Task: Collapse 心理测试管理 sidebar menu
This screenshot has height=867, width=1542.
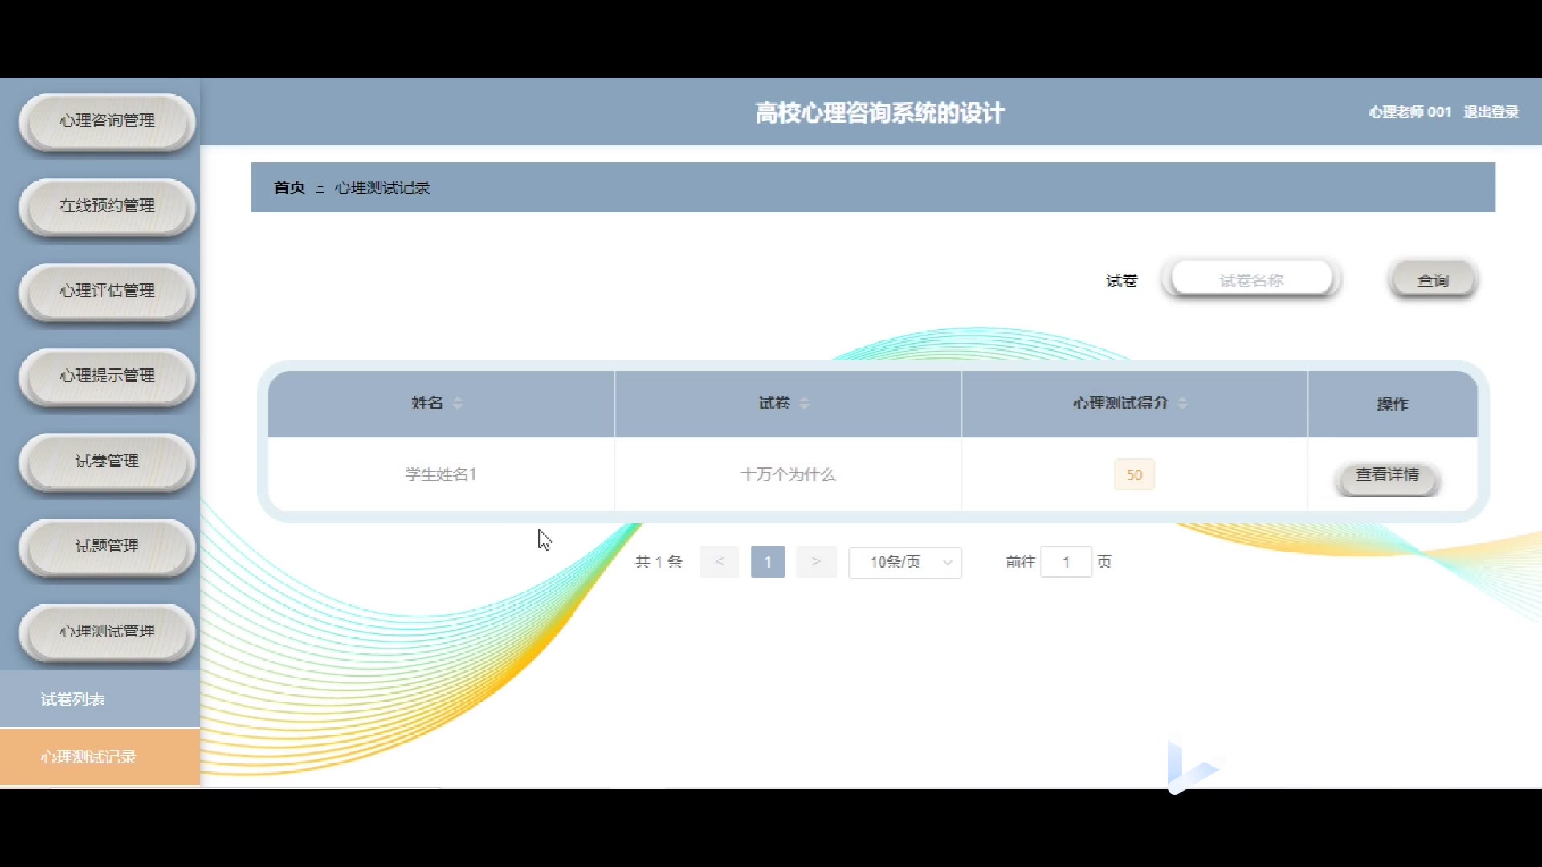Action: 107,631
